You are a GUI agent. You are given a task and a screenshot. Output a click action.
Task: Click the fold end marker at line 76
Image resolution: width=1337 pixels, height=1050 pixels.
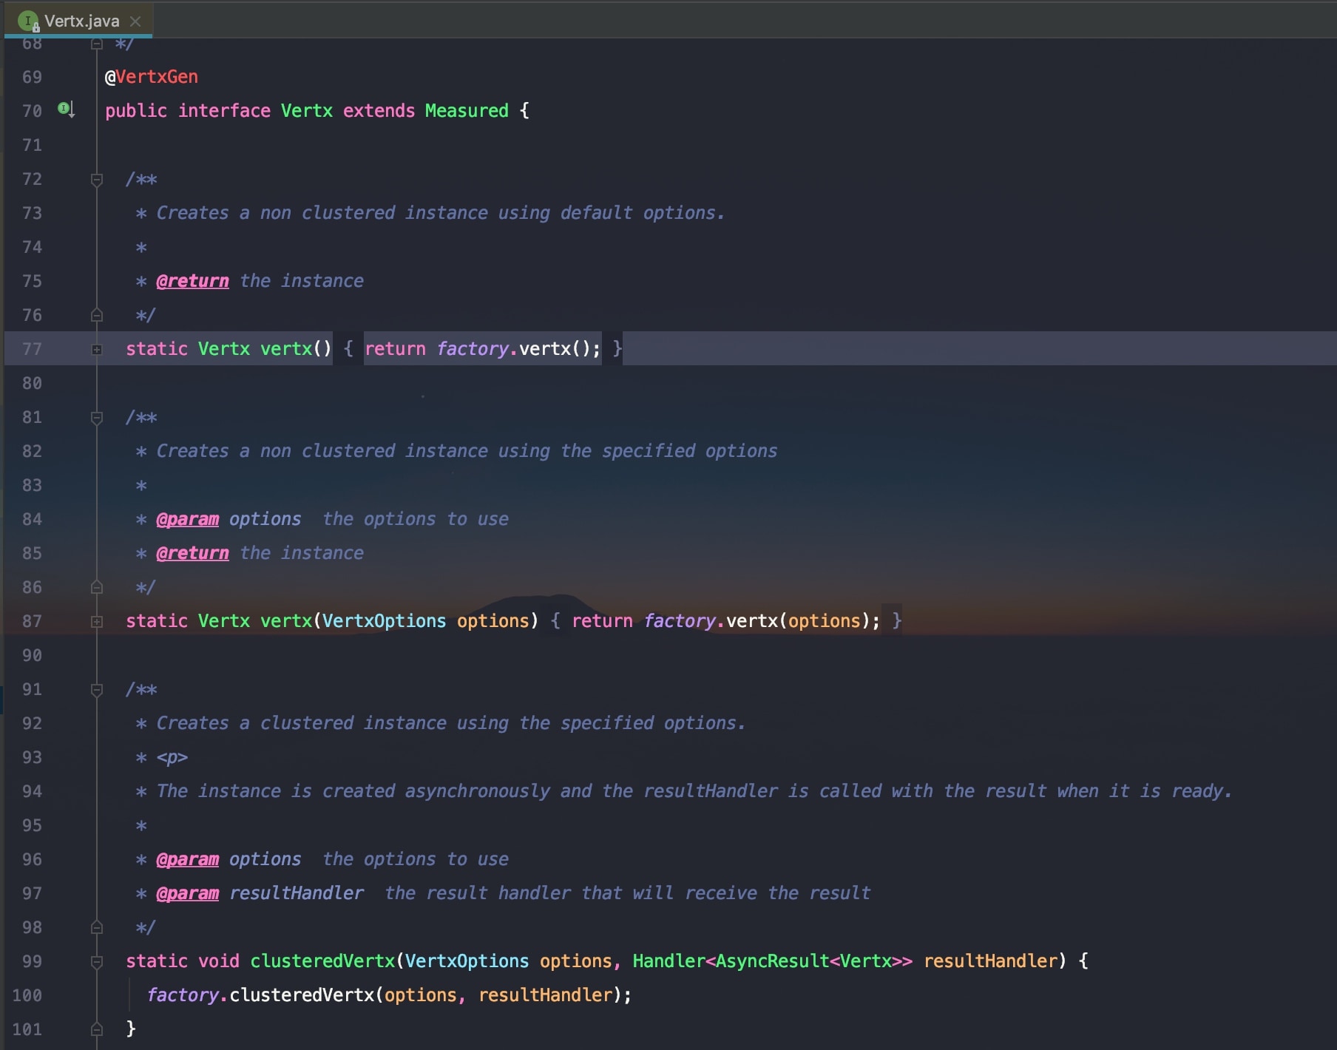tap(96, 316)
